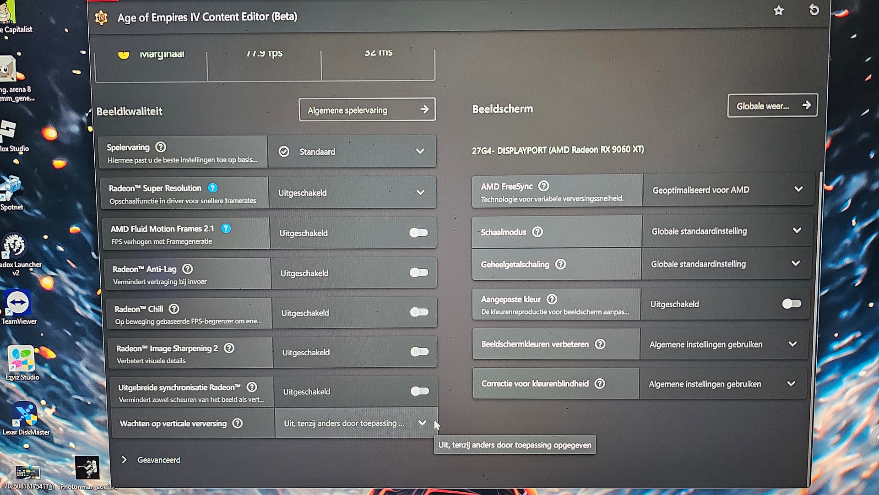879x495 pixels.
Task: Open help for Geheelgetalschaling
Action: [560, 264]
